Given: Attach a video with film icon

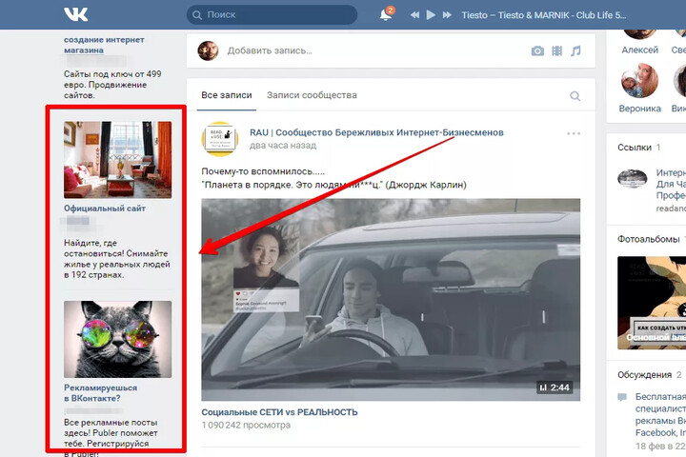Looking at the screenshot, I should (556, 50).
